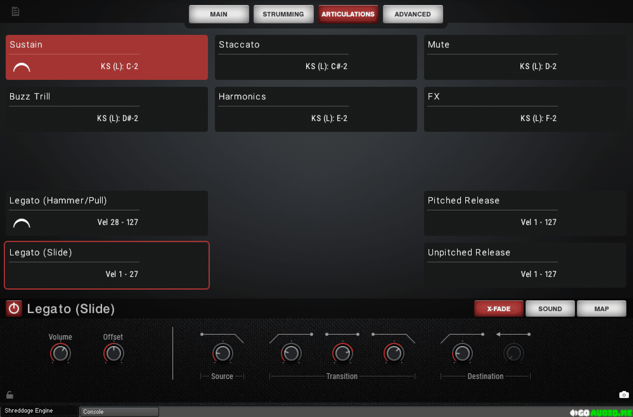This screenshot has width=633, height=417.
Task: Click the camera snapshot icon
Action: click(x=624, y=395)
